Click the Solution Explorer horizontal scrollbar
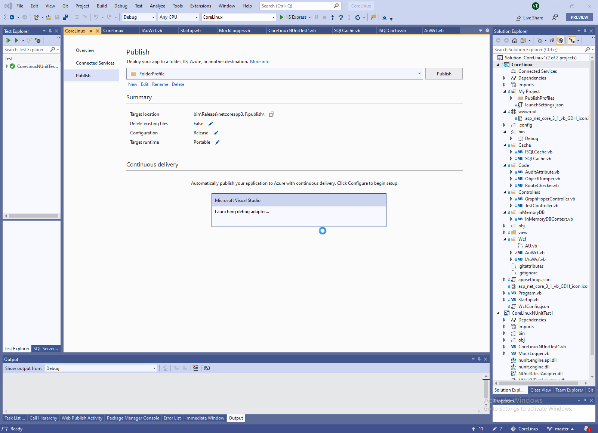Viewport: 598px width, 433px height. pos(539,383)
